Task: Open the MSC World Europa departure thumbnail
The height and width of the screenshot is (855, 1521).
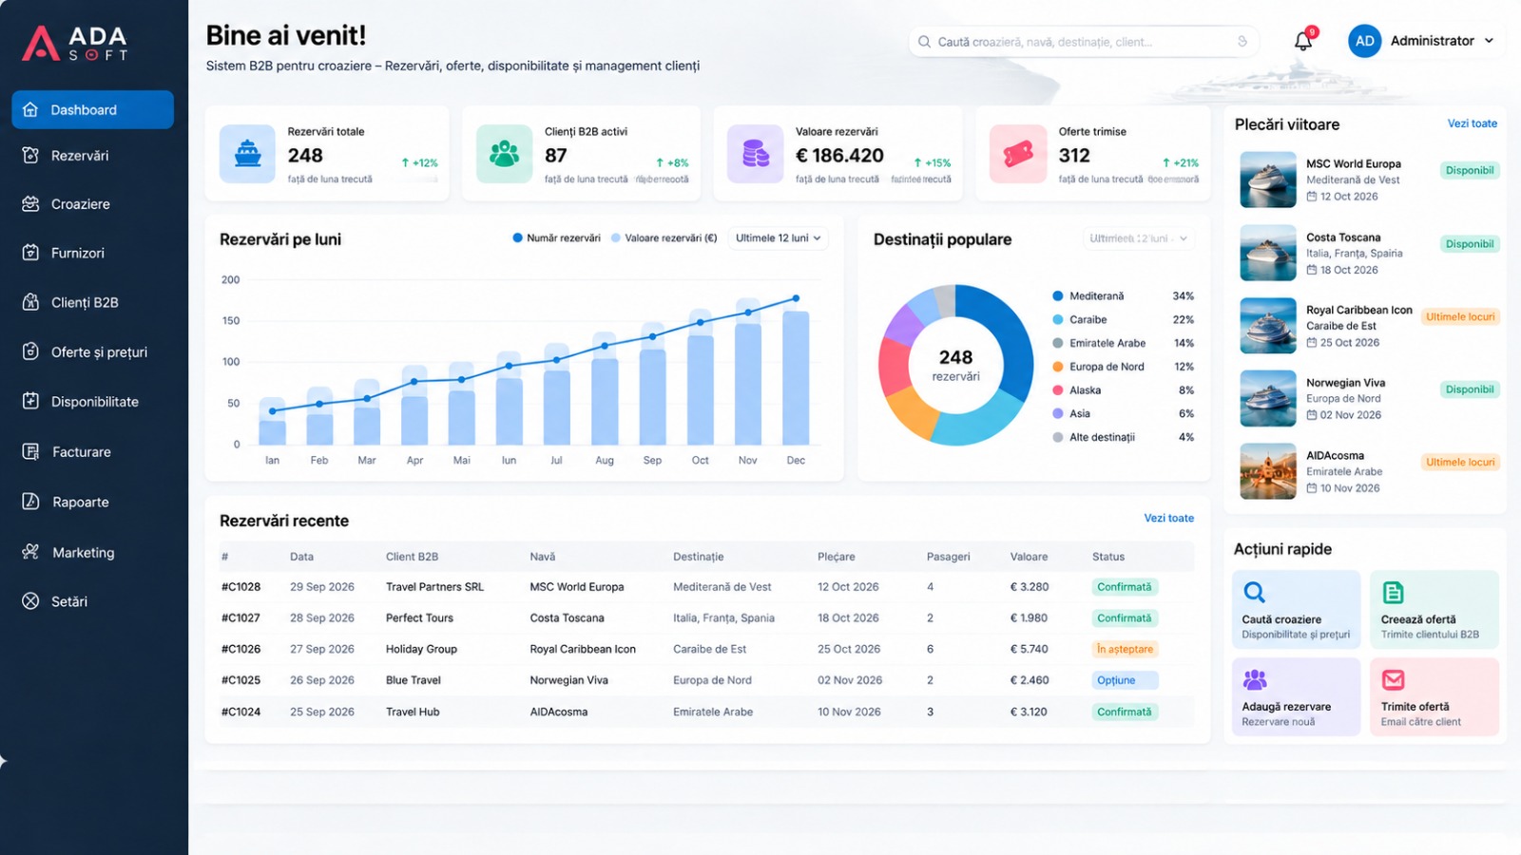Action: (x=1268, y=180)
